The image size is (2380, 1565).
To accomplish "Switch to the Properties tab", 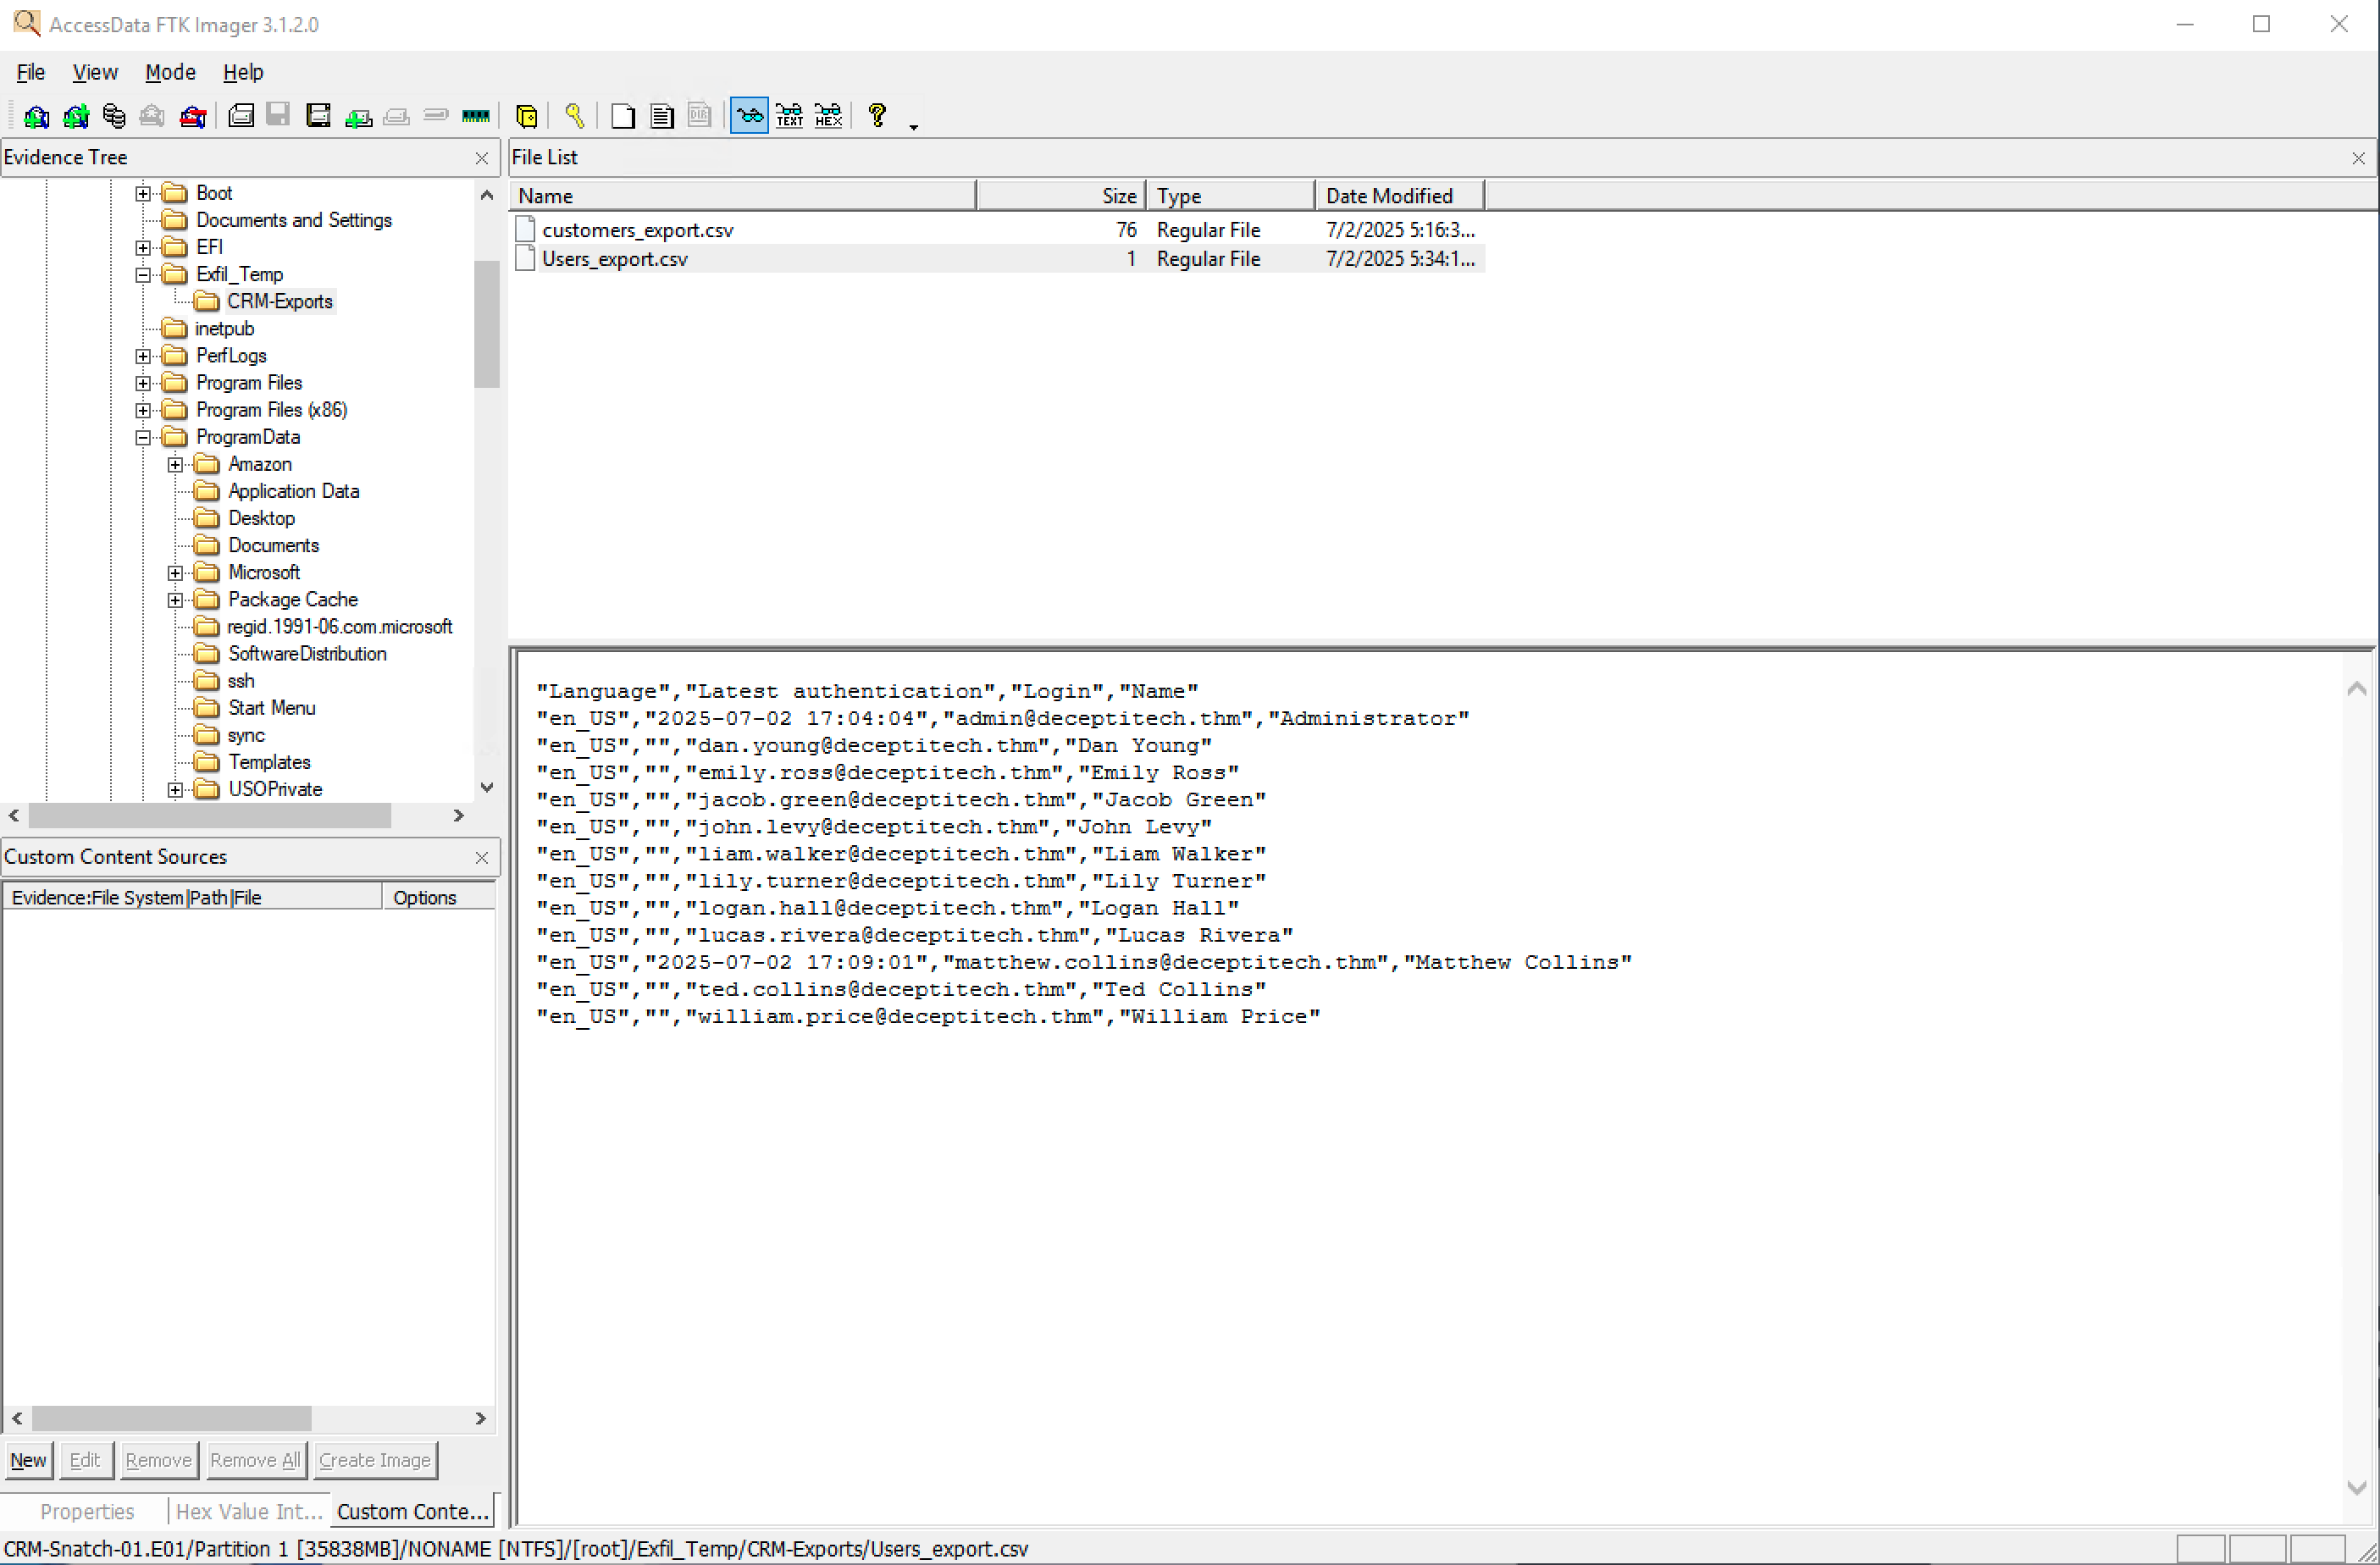I will point(88,1511).
